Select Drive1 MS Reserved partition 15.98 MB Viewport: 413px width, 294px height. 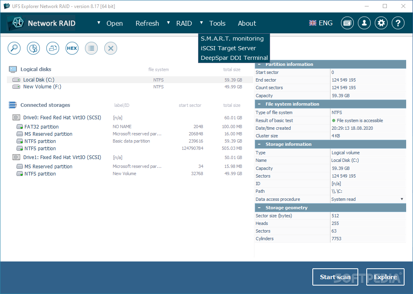coord(130,167)
